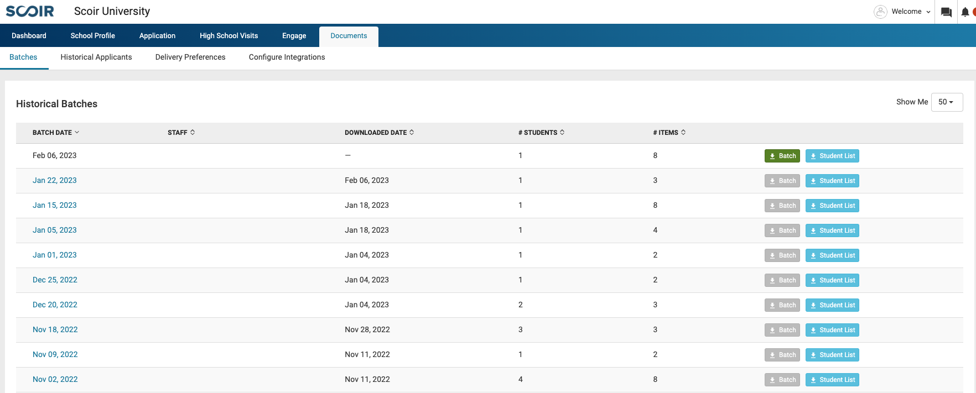Open the Show Me 50 dropdown
The width and height of the screenshot is (976, 393).
click(x=947, y=102)
